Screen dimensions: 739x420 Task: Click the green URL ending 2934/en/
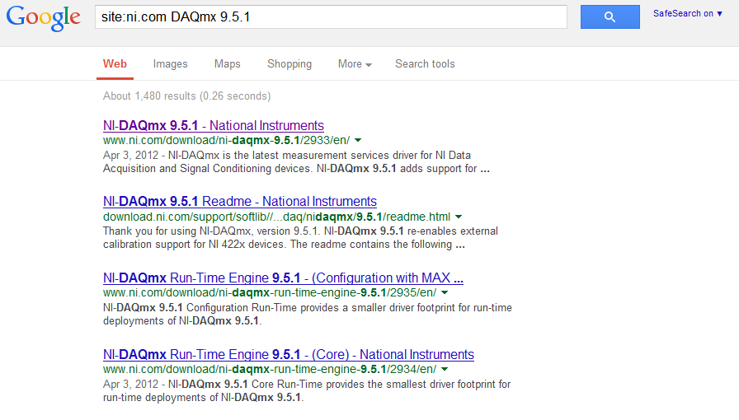tap(270, 370)
